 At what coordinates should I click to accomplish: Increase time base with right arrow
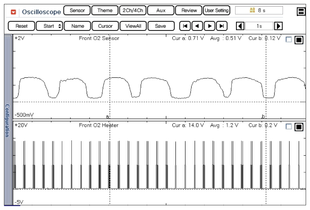click(x=279, y=26)
